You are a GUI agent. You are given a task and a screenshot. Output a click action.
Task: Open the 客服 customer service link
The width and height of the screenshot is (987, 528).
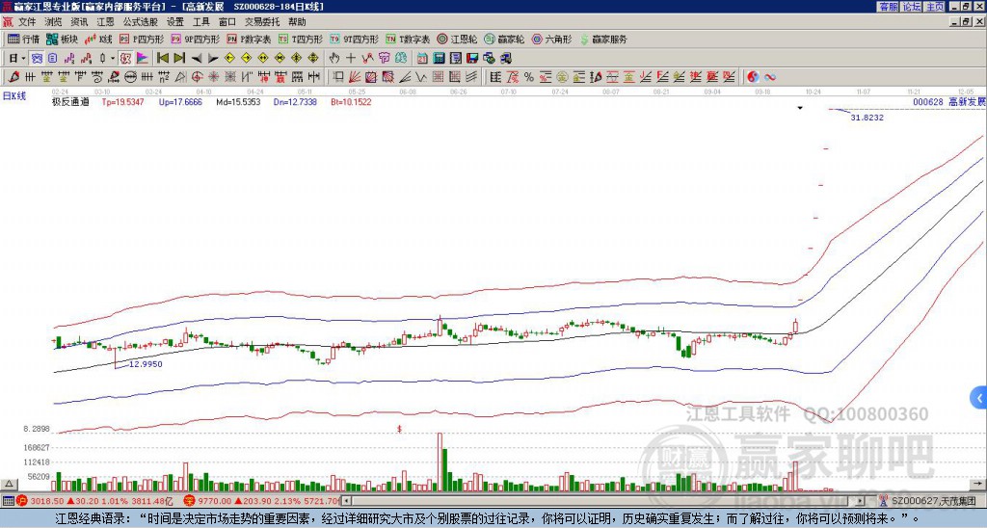tap(888, 7)
